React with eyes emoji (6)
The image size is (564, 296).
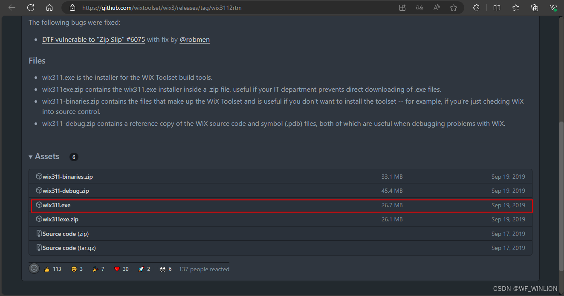[166, 269]
